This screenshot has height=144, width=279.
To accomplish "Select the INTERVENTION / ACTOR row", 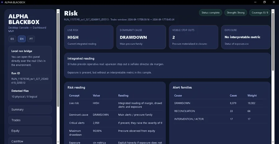I will point(220,119).
